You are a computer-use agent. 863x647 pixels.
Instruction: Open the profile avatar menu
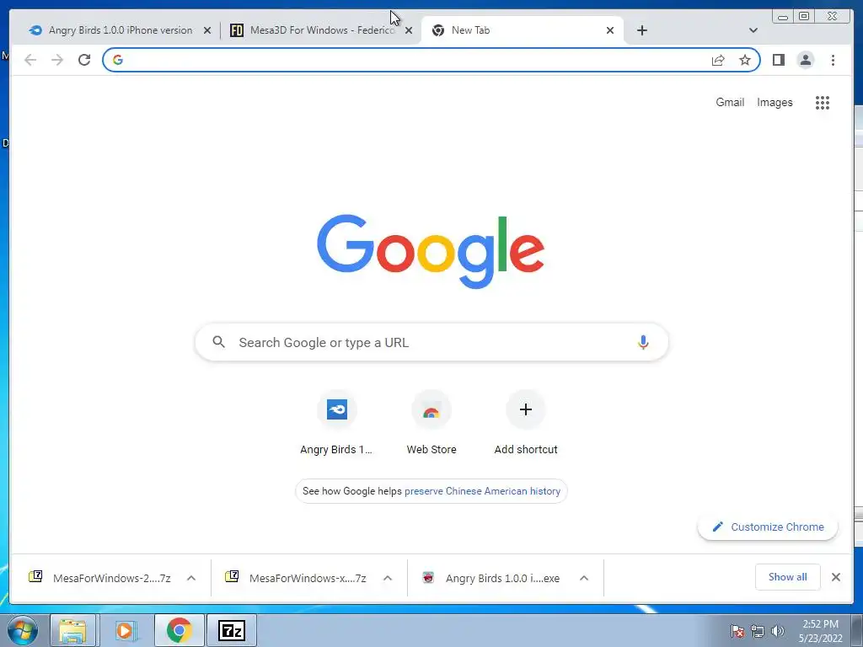[805, 60]
